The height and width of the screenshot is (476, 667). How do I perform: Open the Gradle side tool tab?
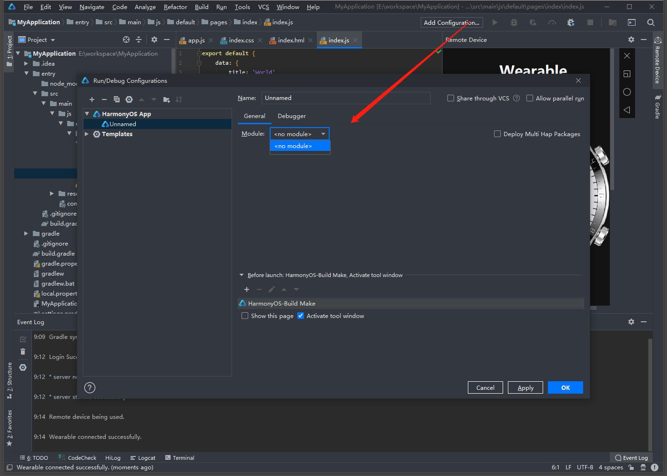[x=658, y=107]
